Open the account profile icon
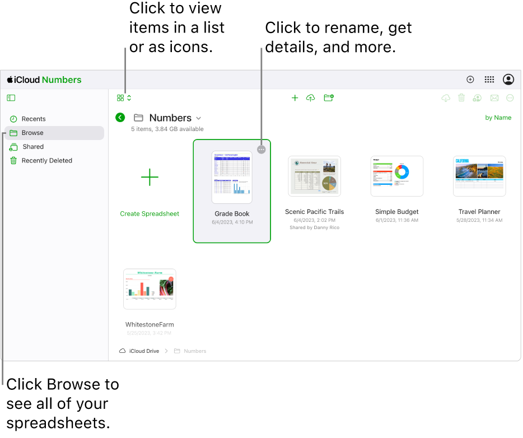The width and height of the screenshot is (523, 438). pyautogui.click(x=508, y=80)
